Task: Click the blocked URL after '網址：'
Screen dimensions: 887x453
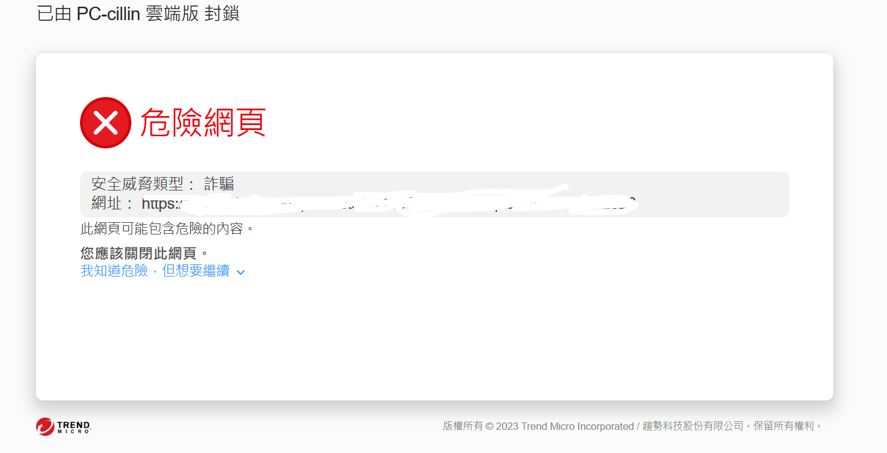Action: (x=389, y=203)
